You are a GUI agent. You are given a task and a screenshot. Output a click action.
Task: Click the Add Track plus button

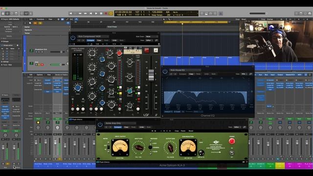[x=25, y=23]
